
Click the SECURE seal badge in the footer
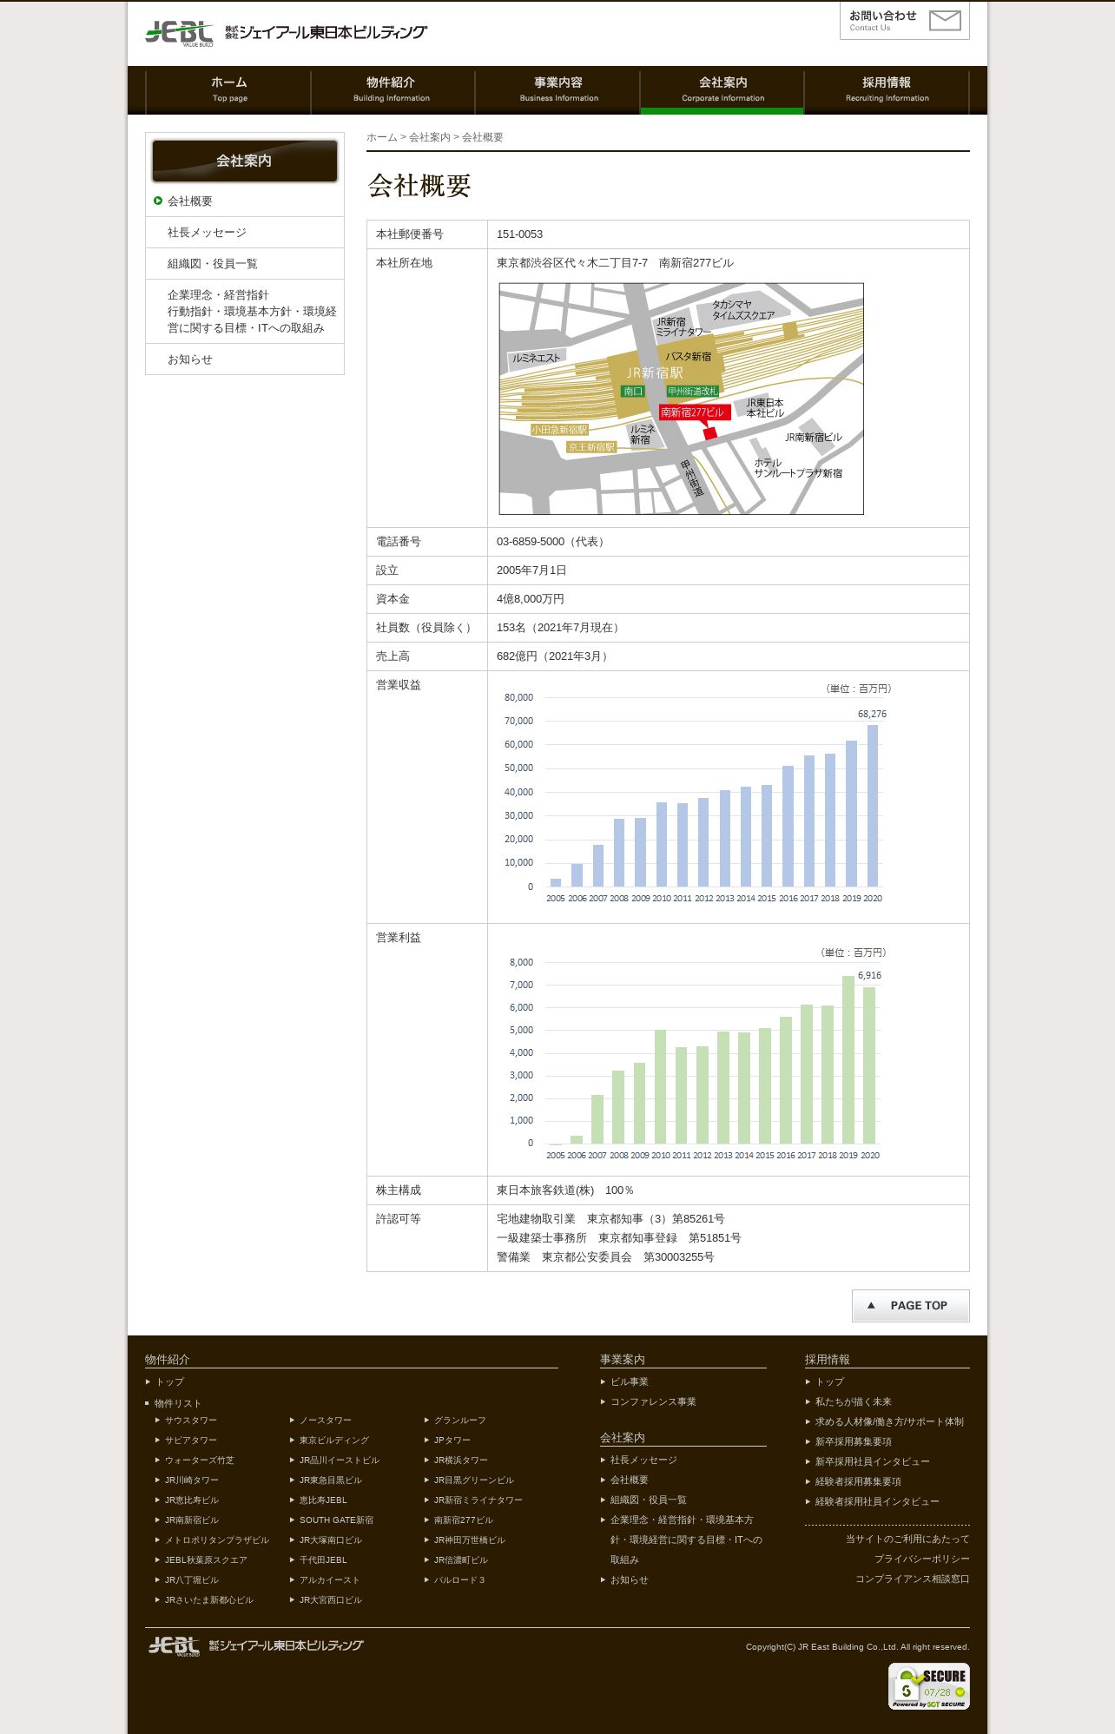point(928,1686)
